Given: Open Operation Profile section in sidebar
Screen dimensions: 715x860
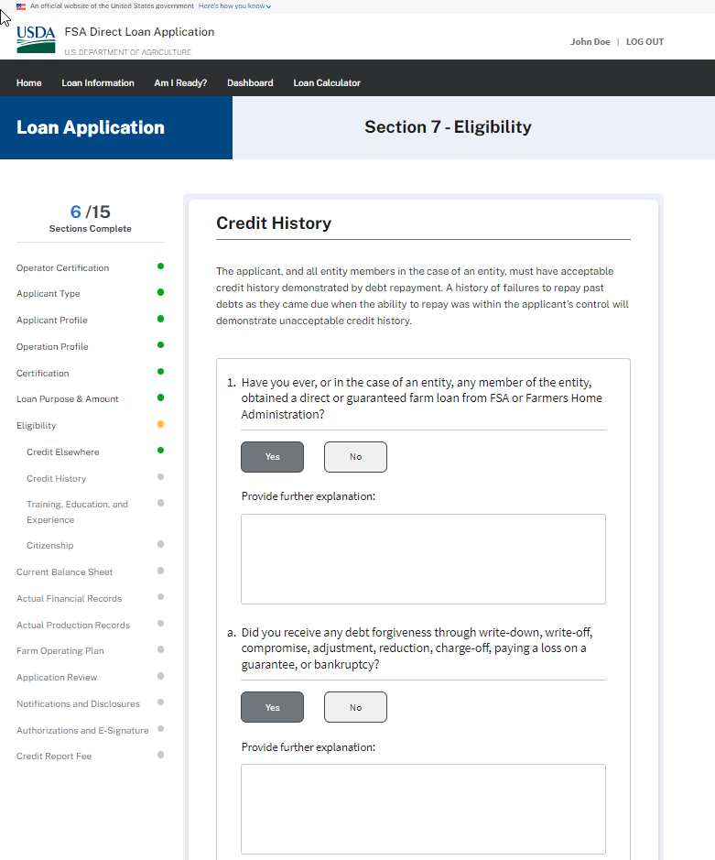Looking at the screenshot, I should [x=52, y=346].
